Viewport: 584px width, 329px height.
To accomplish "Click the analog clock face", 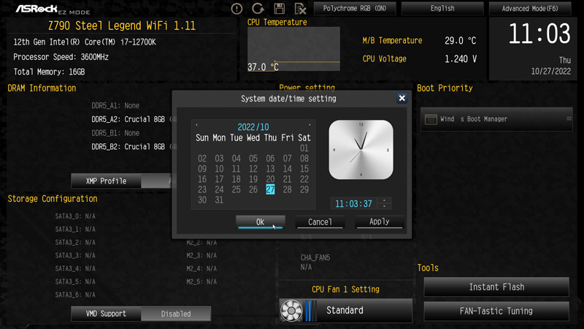I will [x=361, y=150].
